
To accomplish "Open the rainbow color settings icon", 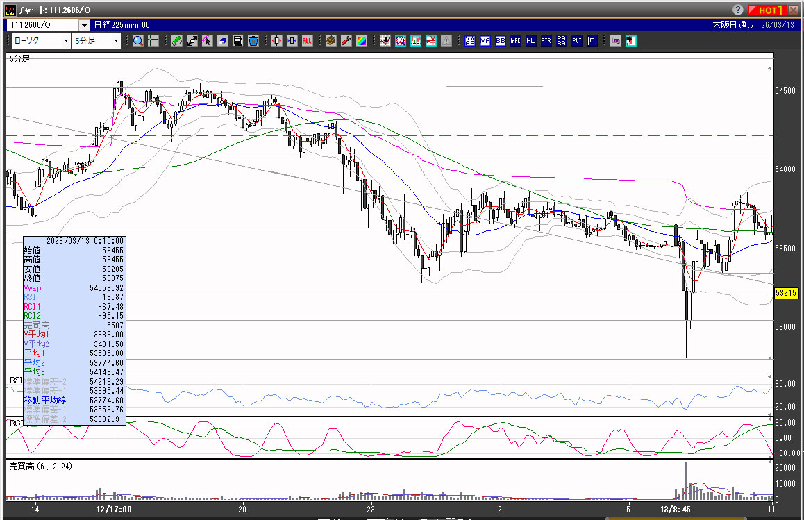I will (x=361, y=41).
